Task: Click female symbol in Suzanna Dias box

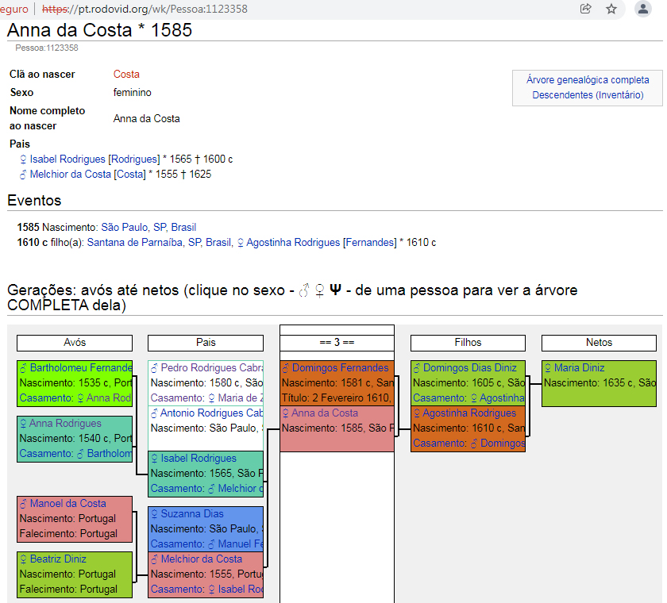Action: click(x=154, y=514)
